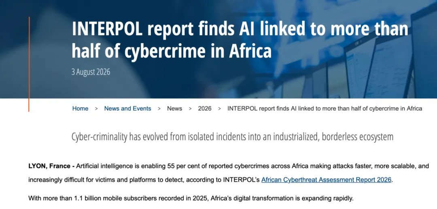The height and width of the screenshot is (209, 437).
Task: Select the 2026 breadcrumb item
Action: pos(205,108)
